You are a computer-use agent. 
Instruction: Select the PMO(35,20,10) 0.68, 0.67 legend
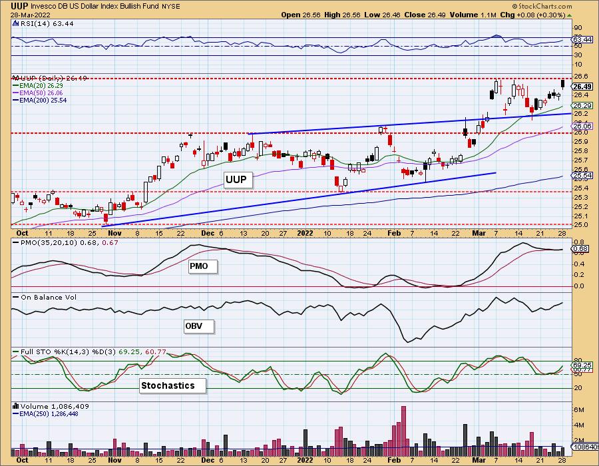(x=65, y=242)
